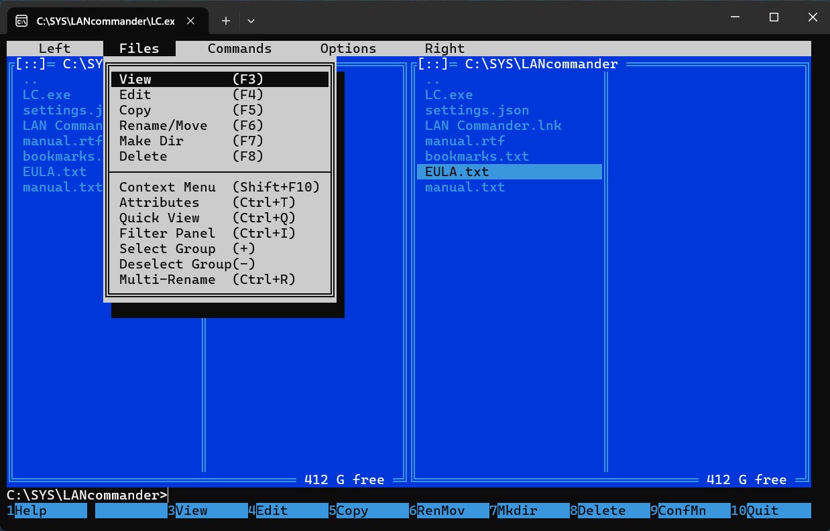Select the C:\SYS\LANcommander\LC.exe tab
Viewport: 830px width, 531px height.
(x=107, y=21)
